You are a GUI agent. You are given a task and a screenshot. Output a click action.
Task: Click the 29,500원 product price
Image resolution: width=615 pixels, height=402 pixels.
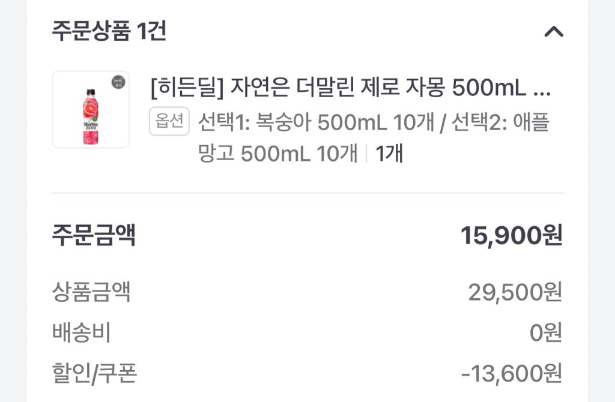pos(515,292)
